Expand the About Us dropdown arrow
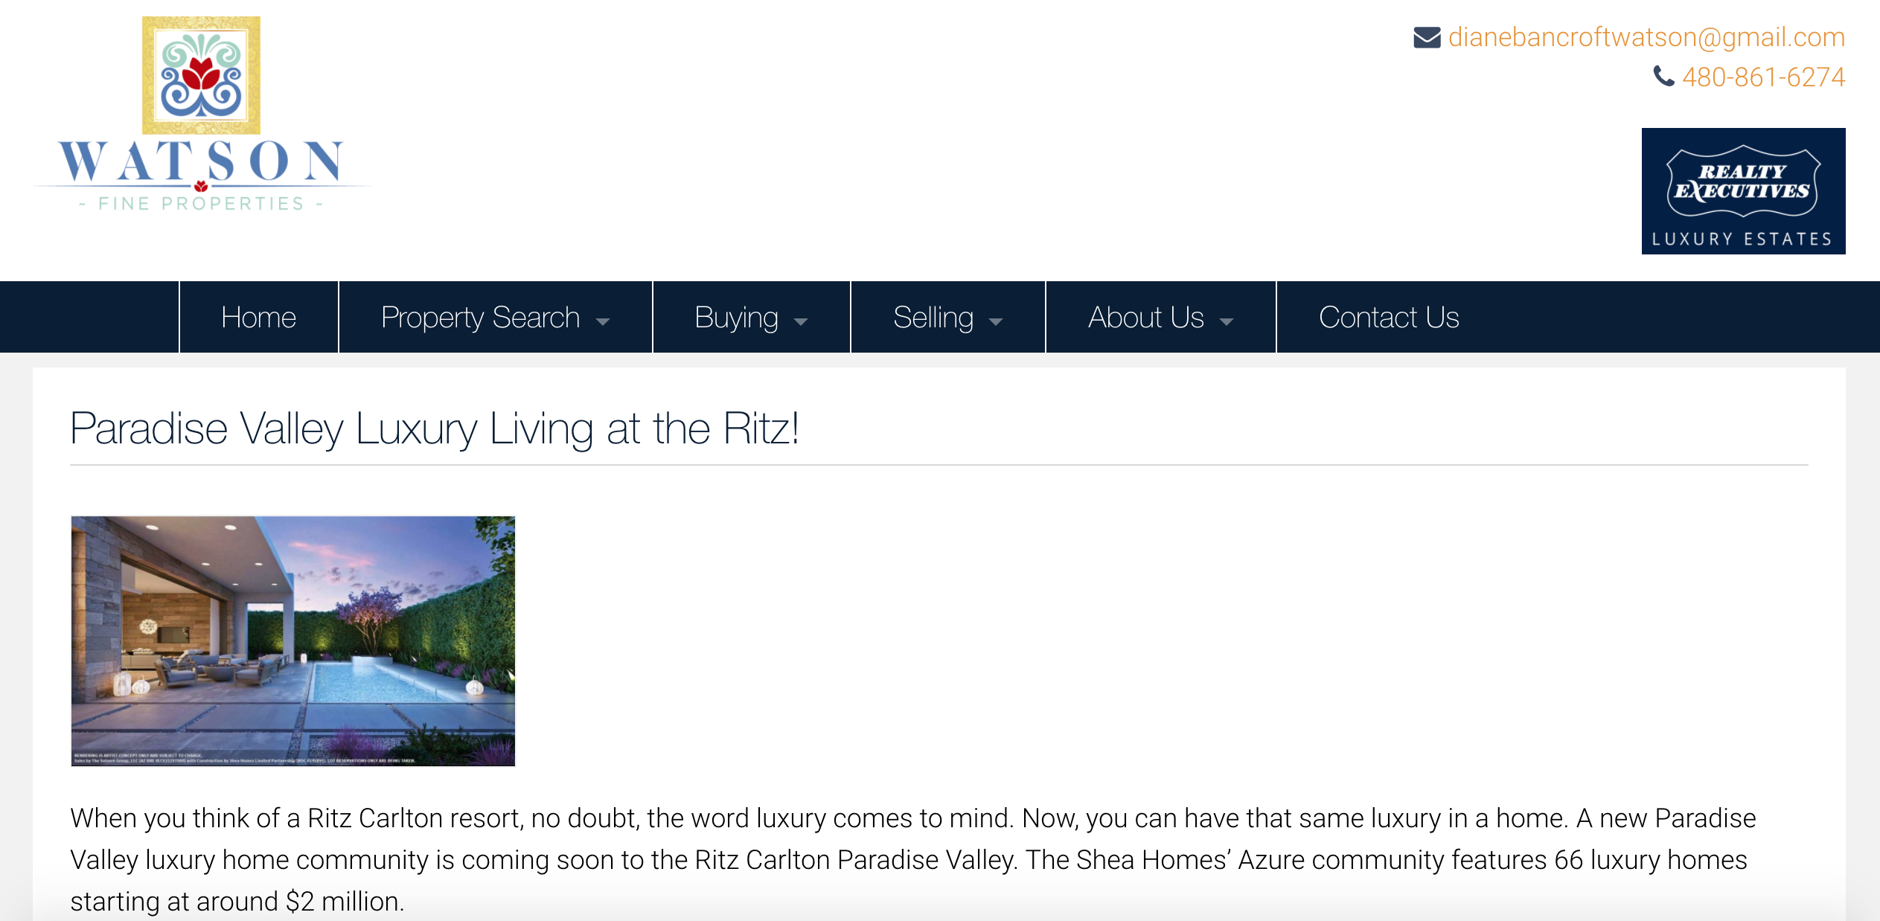 1227,321
